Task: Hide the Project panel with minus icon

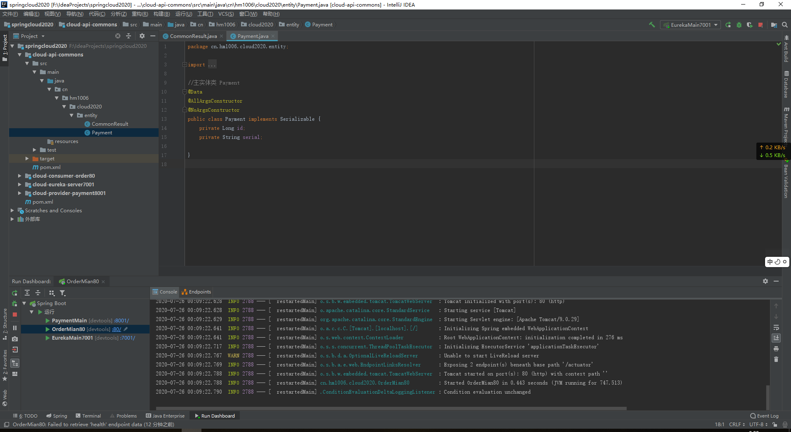Action: (x=153, y=36)
